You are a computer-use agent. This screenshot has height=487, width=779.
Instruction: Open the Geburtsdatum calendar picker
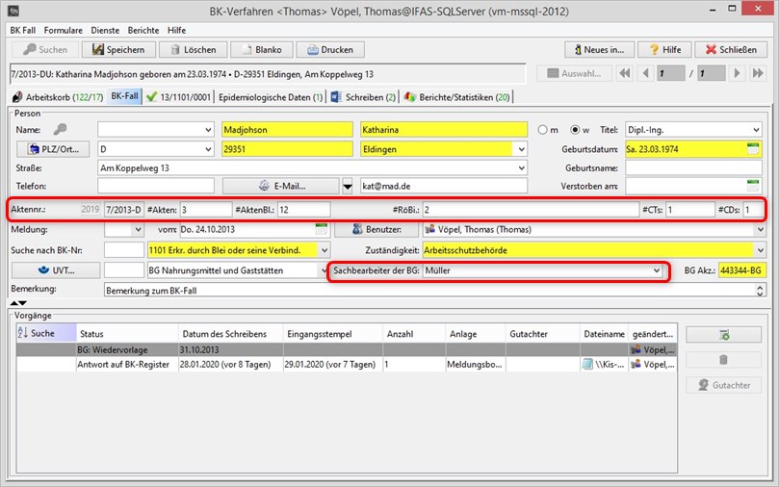click(x=754, y=149)
